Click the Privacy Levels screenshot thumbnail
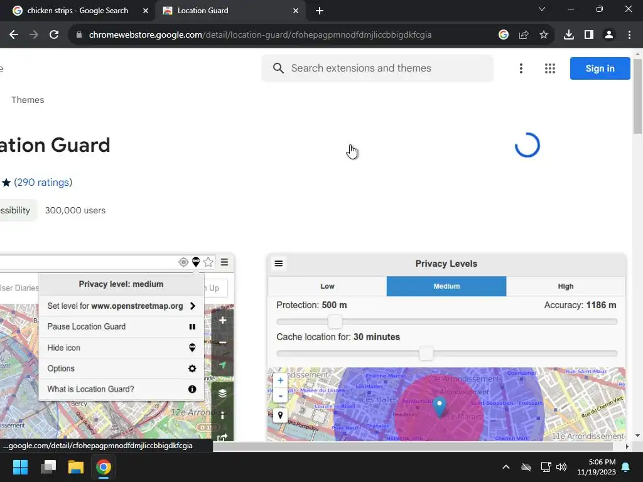 [x=446, y=348]
